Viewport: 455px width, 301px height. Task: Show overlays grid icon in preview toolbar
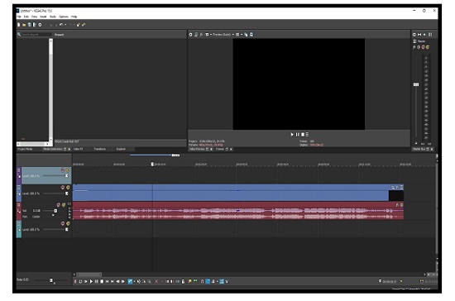coord(237,35)
